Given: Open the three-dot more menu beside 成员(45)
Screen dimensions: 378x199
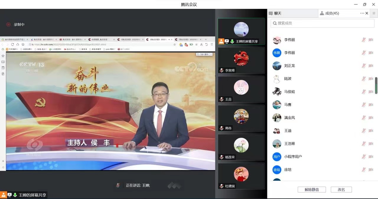Looking at the screenshot, I should tap(362, 13).
